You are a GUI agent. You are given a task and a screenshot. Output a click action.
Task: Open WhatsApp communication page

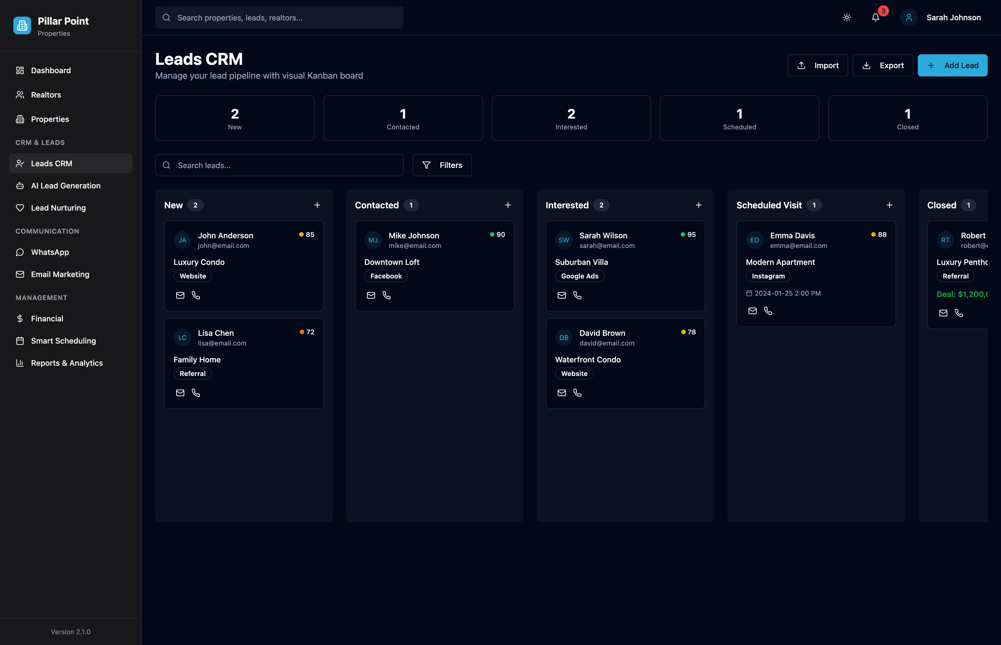(x=70, y=252)
